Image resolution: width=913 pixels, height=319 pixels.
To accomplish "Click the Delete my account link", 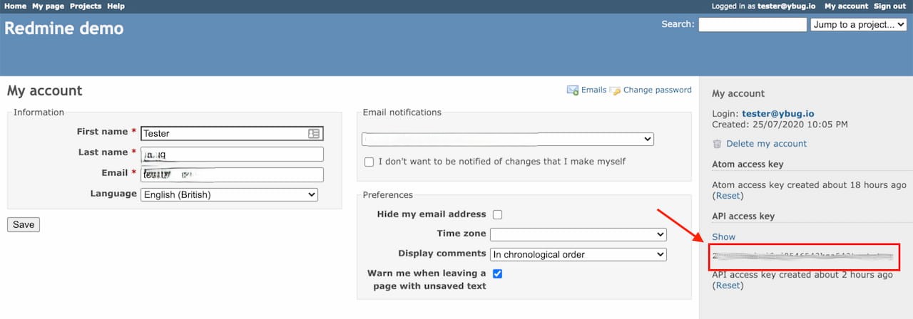I will coord(766,144).
